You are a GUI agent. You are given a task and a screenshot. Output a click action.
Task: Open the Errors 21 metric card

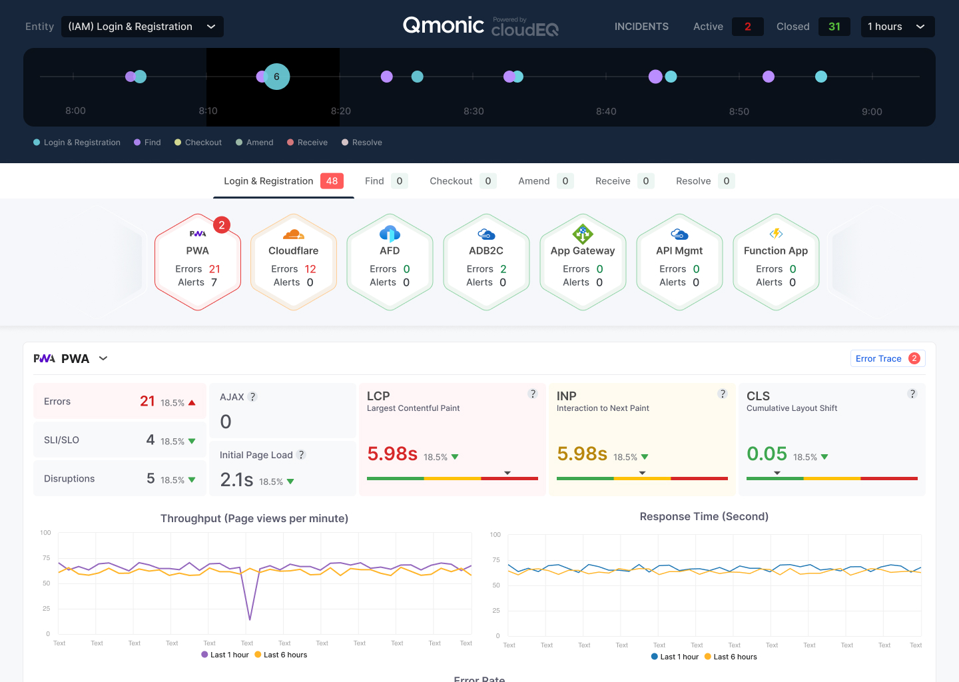coord(120,401)
